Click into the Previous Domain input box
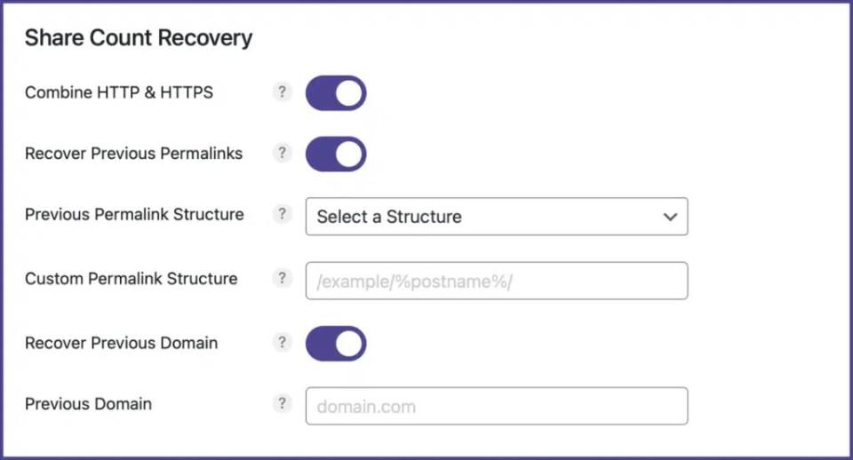This screenshot has width=853, height=460. (x=496, y=407)
